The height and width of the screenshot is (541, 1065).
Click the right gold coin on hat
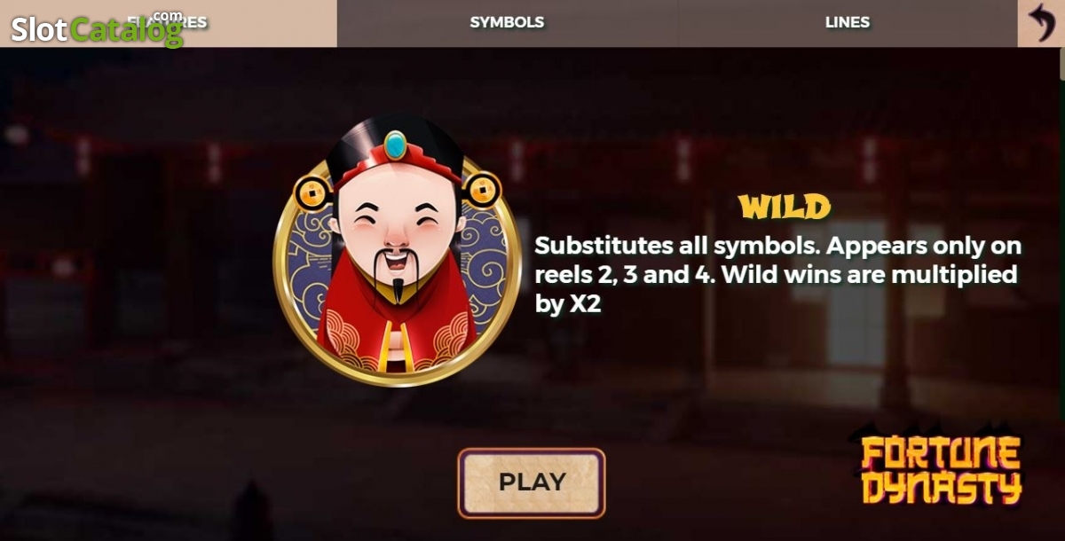point(484,189)
